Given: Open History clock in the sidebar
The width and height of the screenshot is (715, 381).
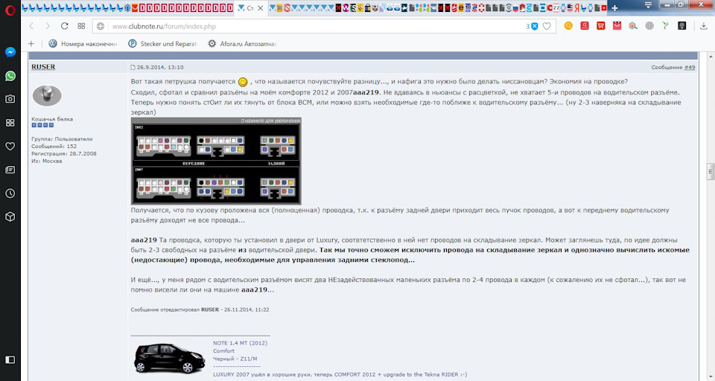Looking at the screenshot, I should pyautogui.click(x=10, y=193).
